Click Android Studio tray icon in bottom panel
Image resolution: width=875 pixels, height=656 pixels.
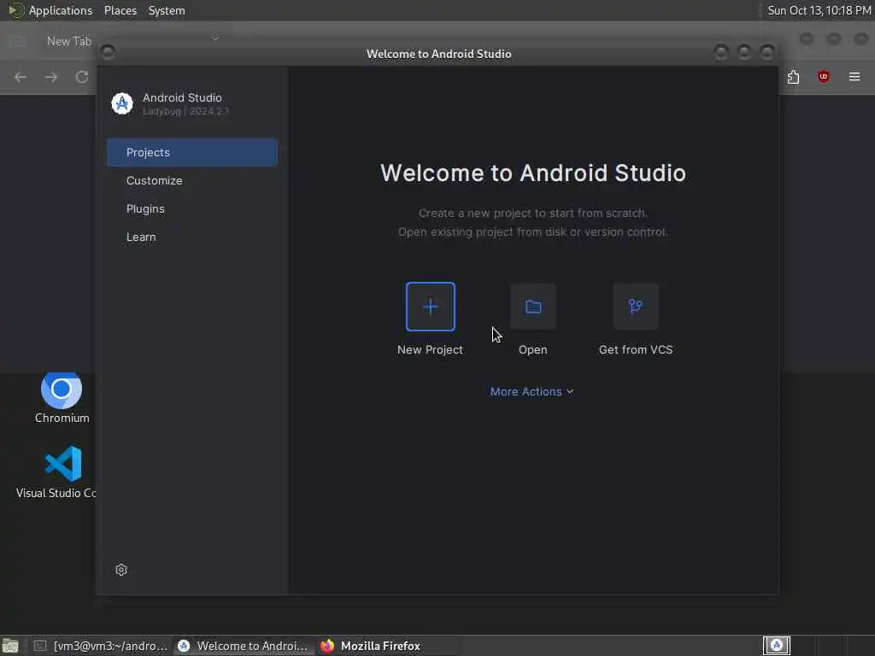pyautogui.click(x=777, y=646)
